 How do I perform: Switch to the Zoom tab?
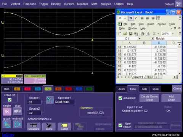coord(122,89)
